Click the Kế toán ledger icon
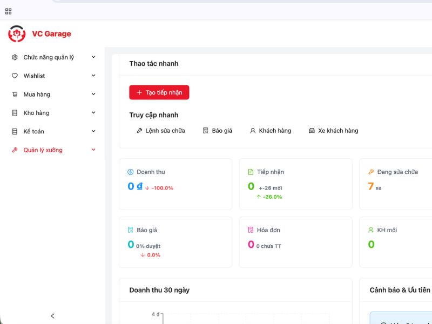Image resolution: width=432 pixels, height=324 pixels. [15, 131]
